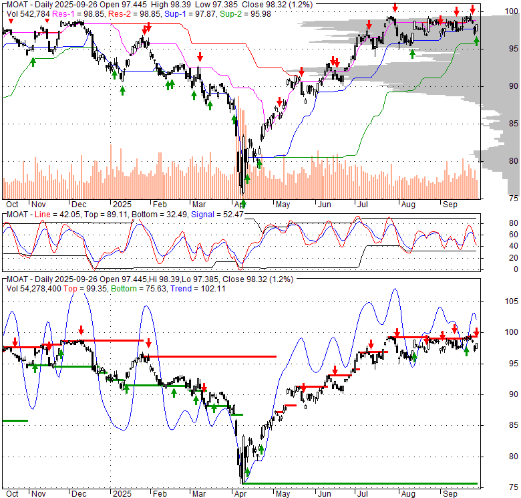Click the oscillator Bottom = 32.49 label

tap(160, 215)
